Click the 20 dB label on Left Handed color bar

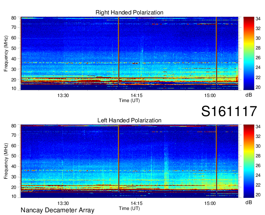click(258, 195)
